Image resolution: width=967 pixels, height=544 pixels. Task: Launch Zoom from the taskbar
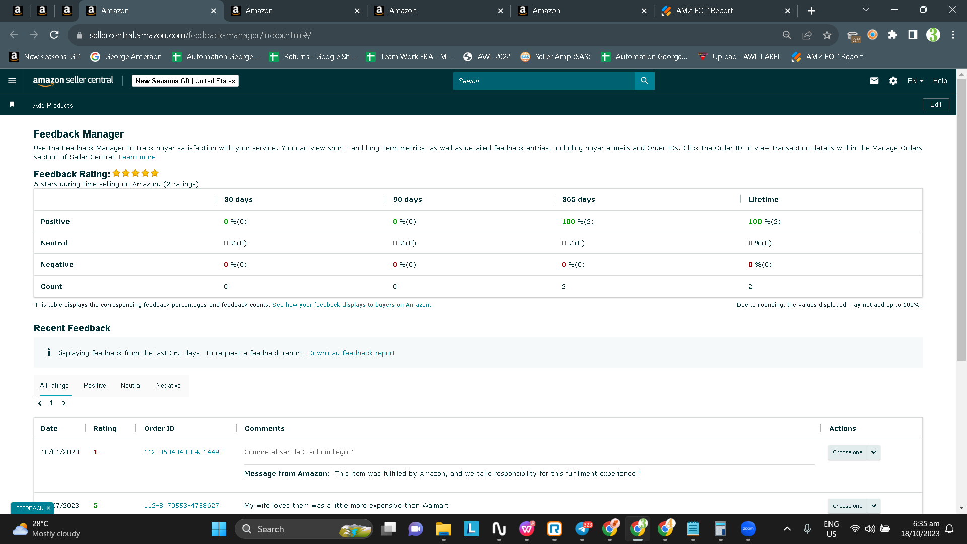[x=748, y=529]
